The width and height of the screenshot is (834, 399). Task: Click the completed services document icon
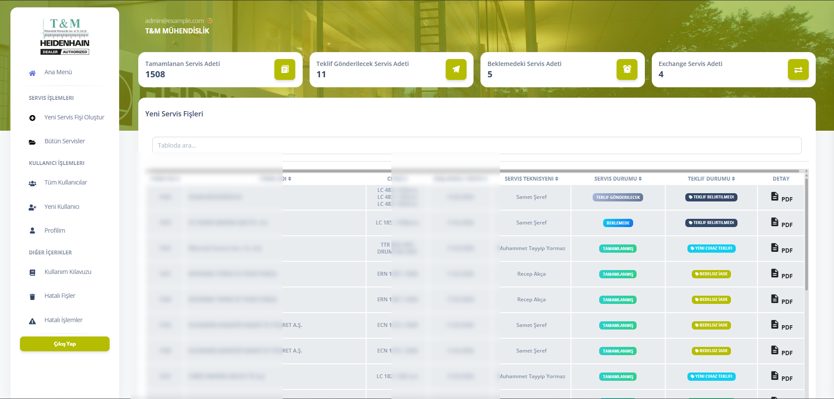pos(284,69)
